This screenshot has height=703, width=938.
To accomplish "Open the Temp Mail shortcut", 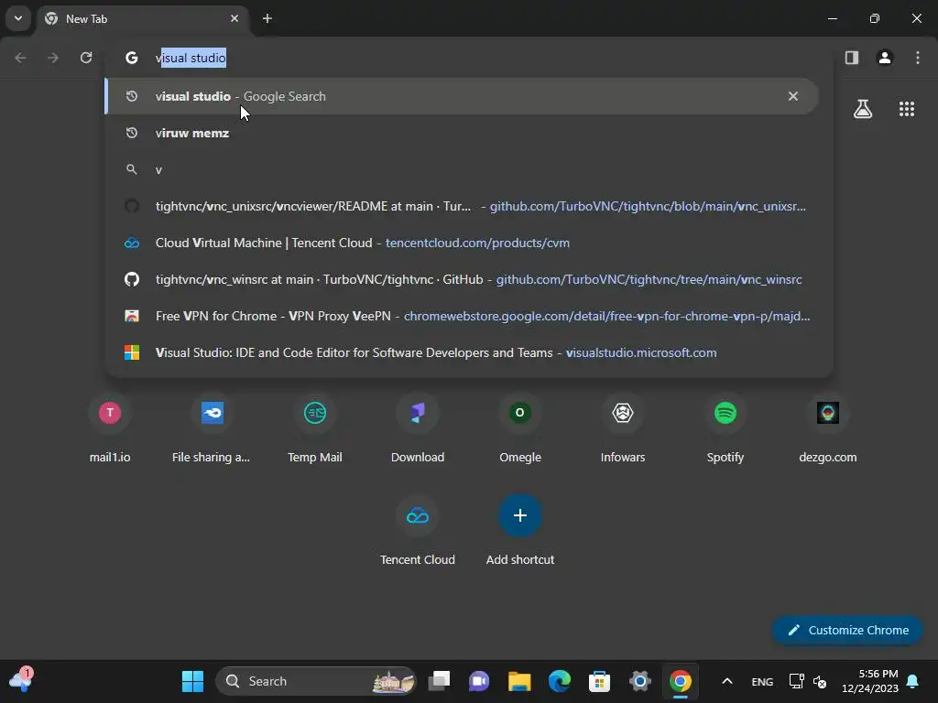I will tap(315, 428).
